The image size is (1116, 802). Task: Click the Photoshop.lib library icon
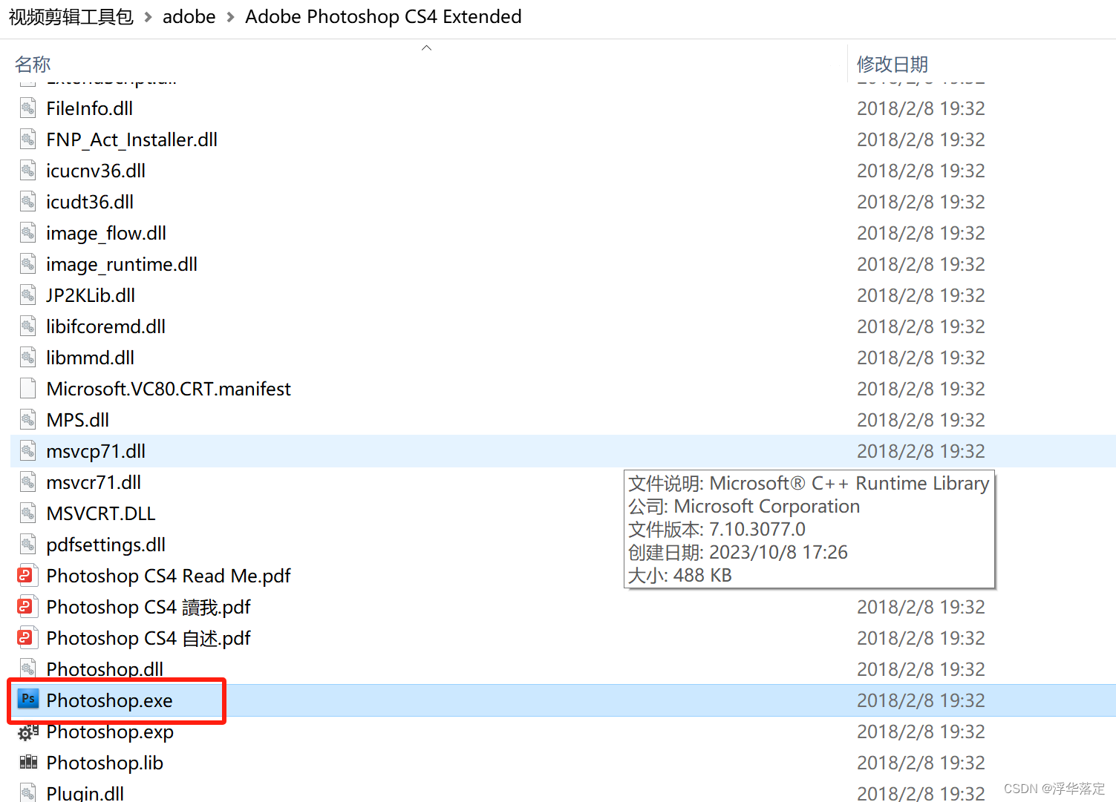[x=28, y=762]
